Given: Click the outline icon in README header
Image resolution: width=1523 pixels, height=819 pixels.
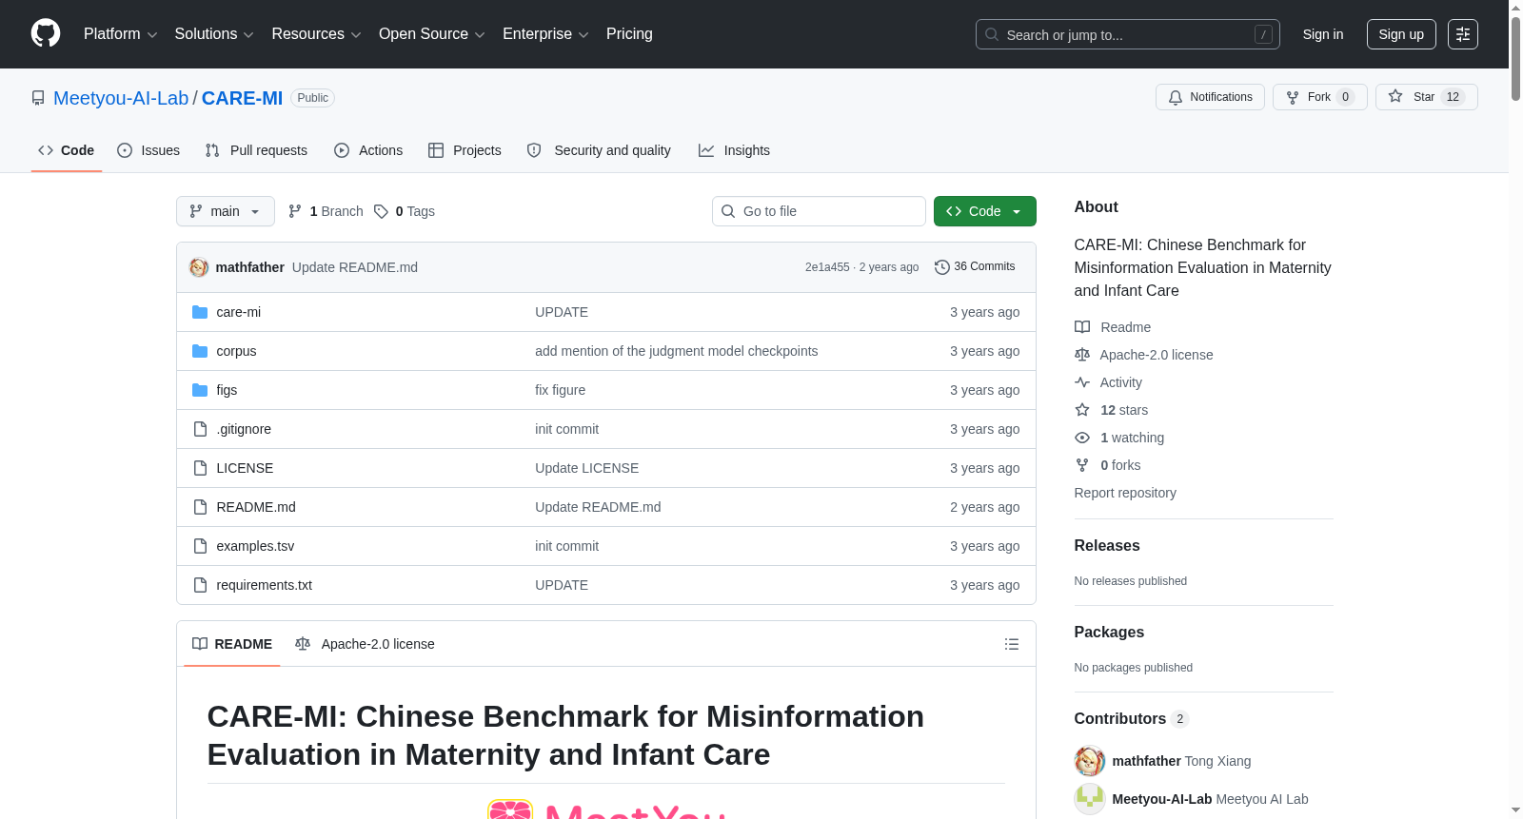Looking at the screenshot, I should pos(1012,644).
